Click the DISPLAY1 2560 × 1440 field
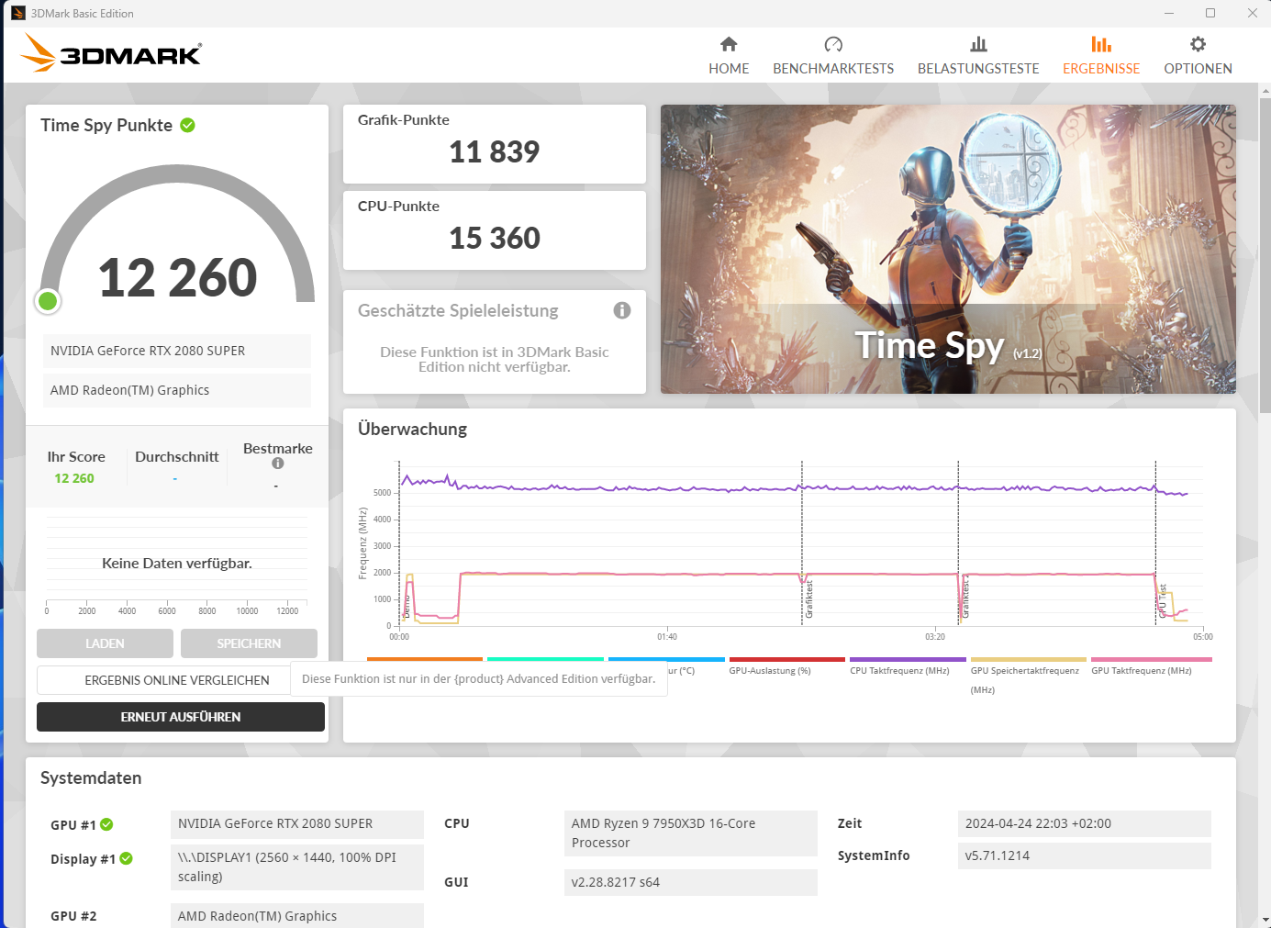 (x=297, y=867)
